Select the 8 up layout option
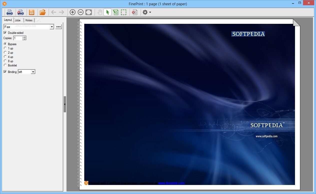This screenshot has width=316, height=194. click(5, 61)
